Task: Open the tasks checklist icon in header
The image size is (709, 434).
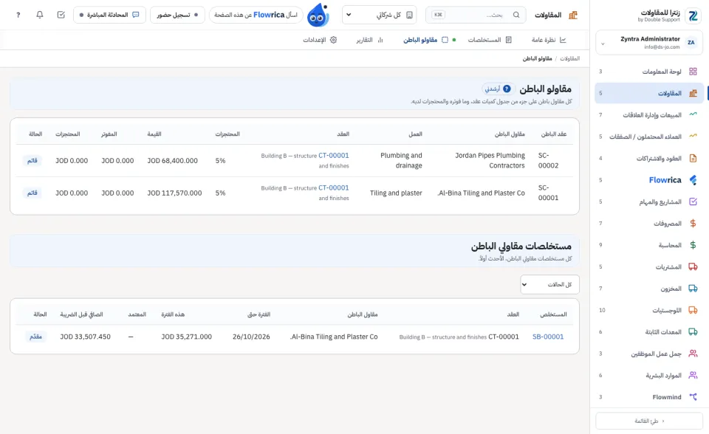Action: (x=61, y=15)
